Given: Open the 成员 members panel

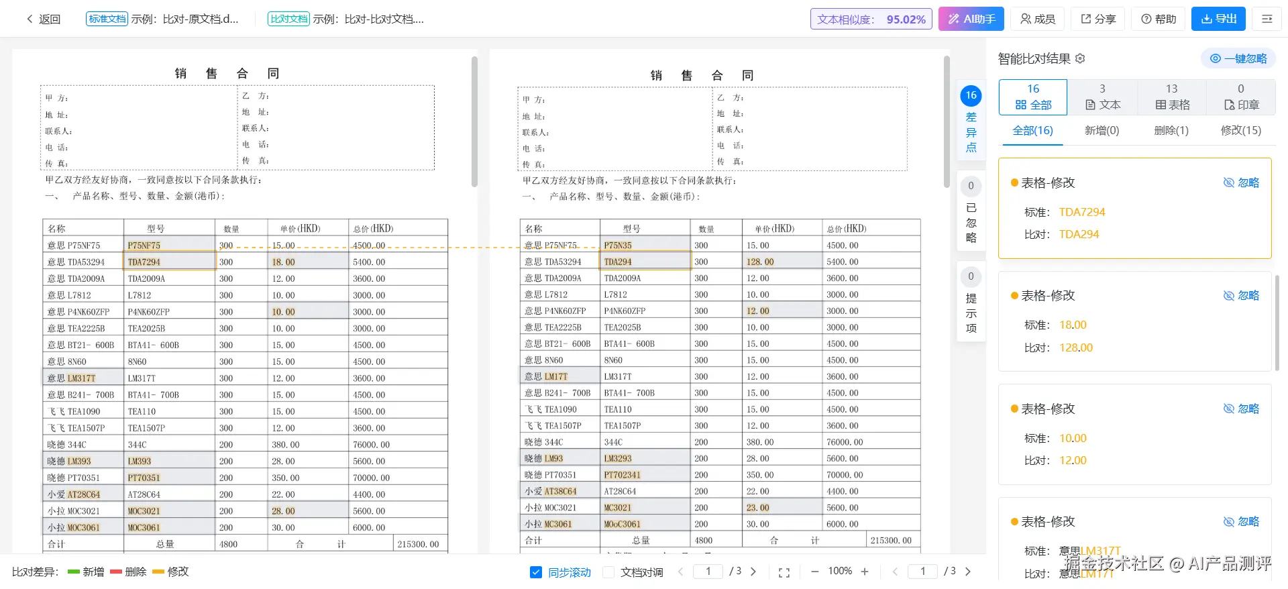Looking at the screenshot, I should point(1037,19).
